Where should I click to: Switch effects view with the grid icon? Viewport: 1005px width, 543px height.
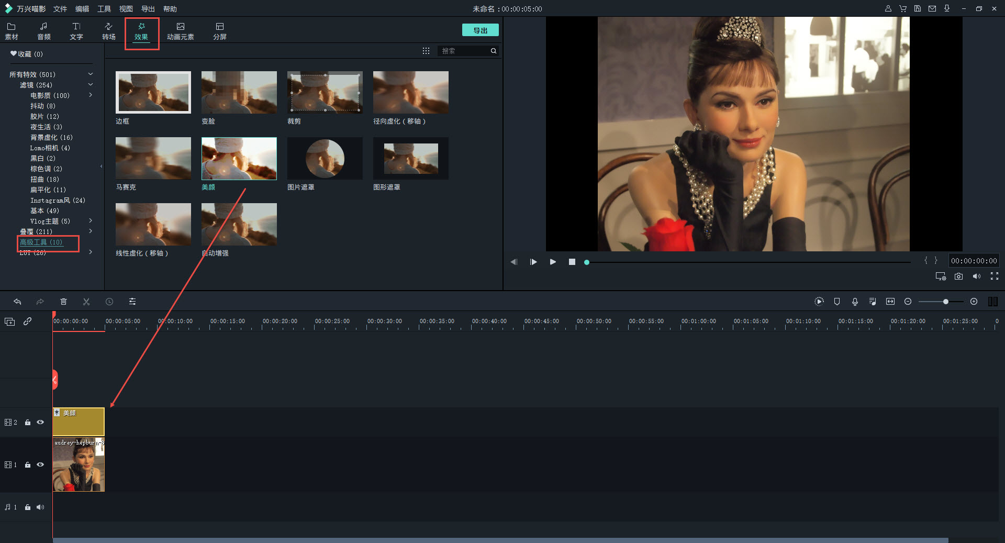(x=426, y=51)
